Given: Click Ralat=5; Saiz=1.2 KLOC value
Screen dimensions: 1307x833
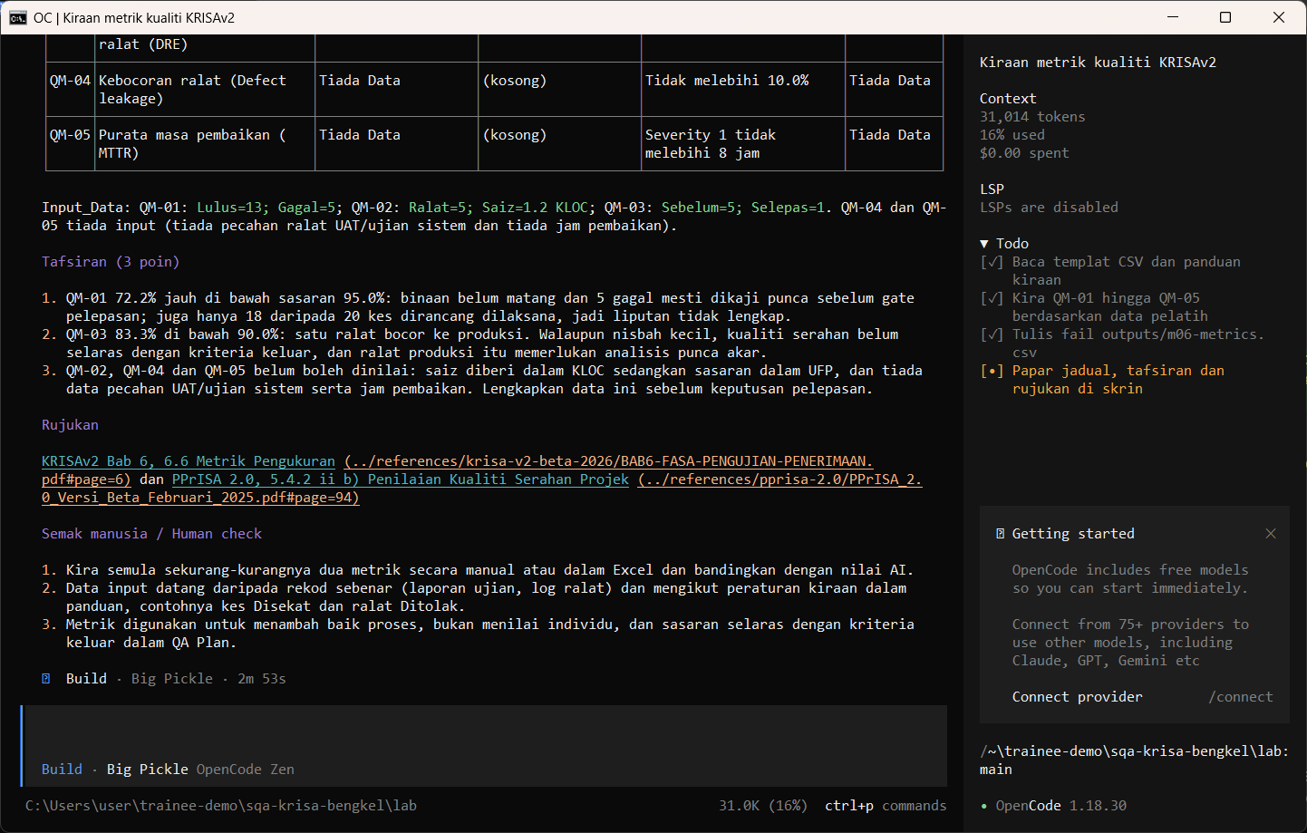Looking at the screenshot, I should (x=499, y=208).
